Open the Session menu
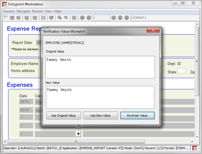 9,11
